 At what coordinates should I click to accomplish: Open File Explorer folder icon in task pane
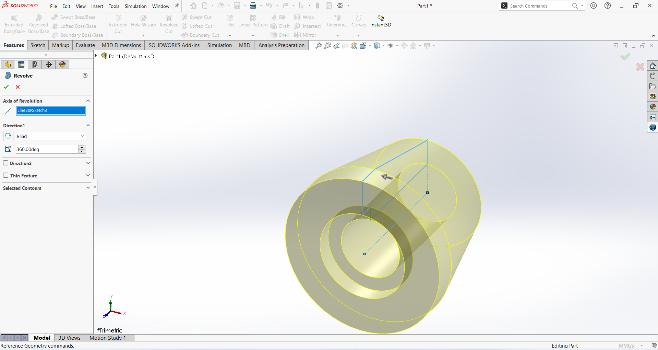tap(653, 86)
